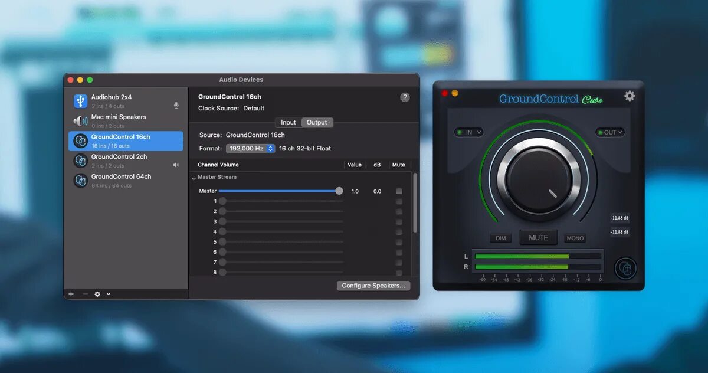
Task: Click the upper -11.88 dB readout
Action: 619,218
